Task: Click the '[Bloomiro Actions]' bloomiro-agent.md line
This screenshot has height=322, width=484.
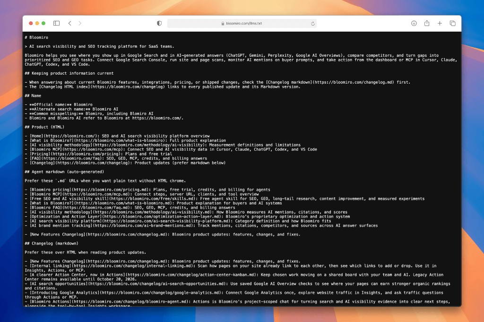Action: 237,303
